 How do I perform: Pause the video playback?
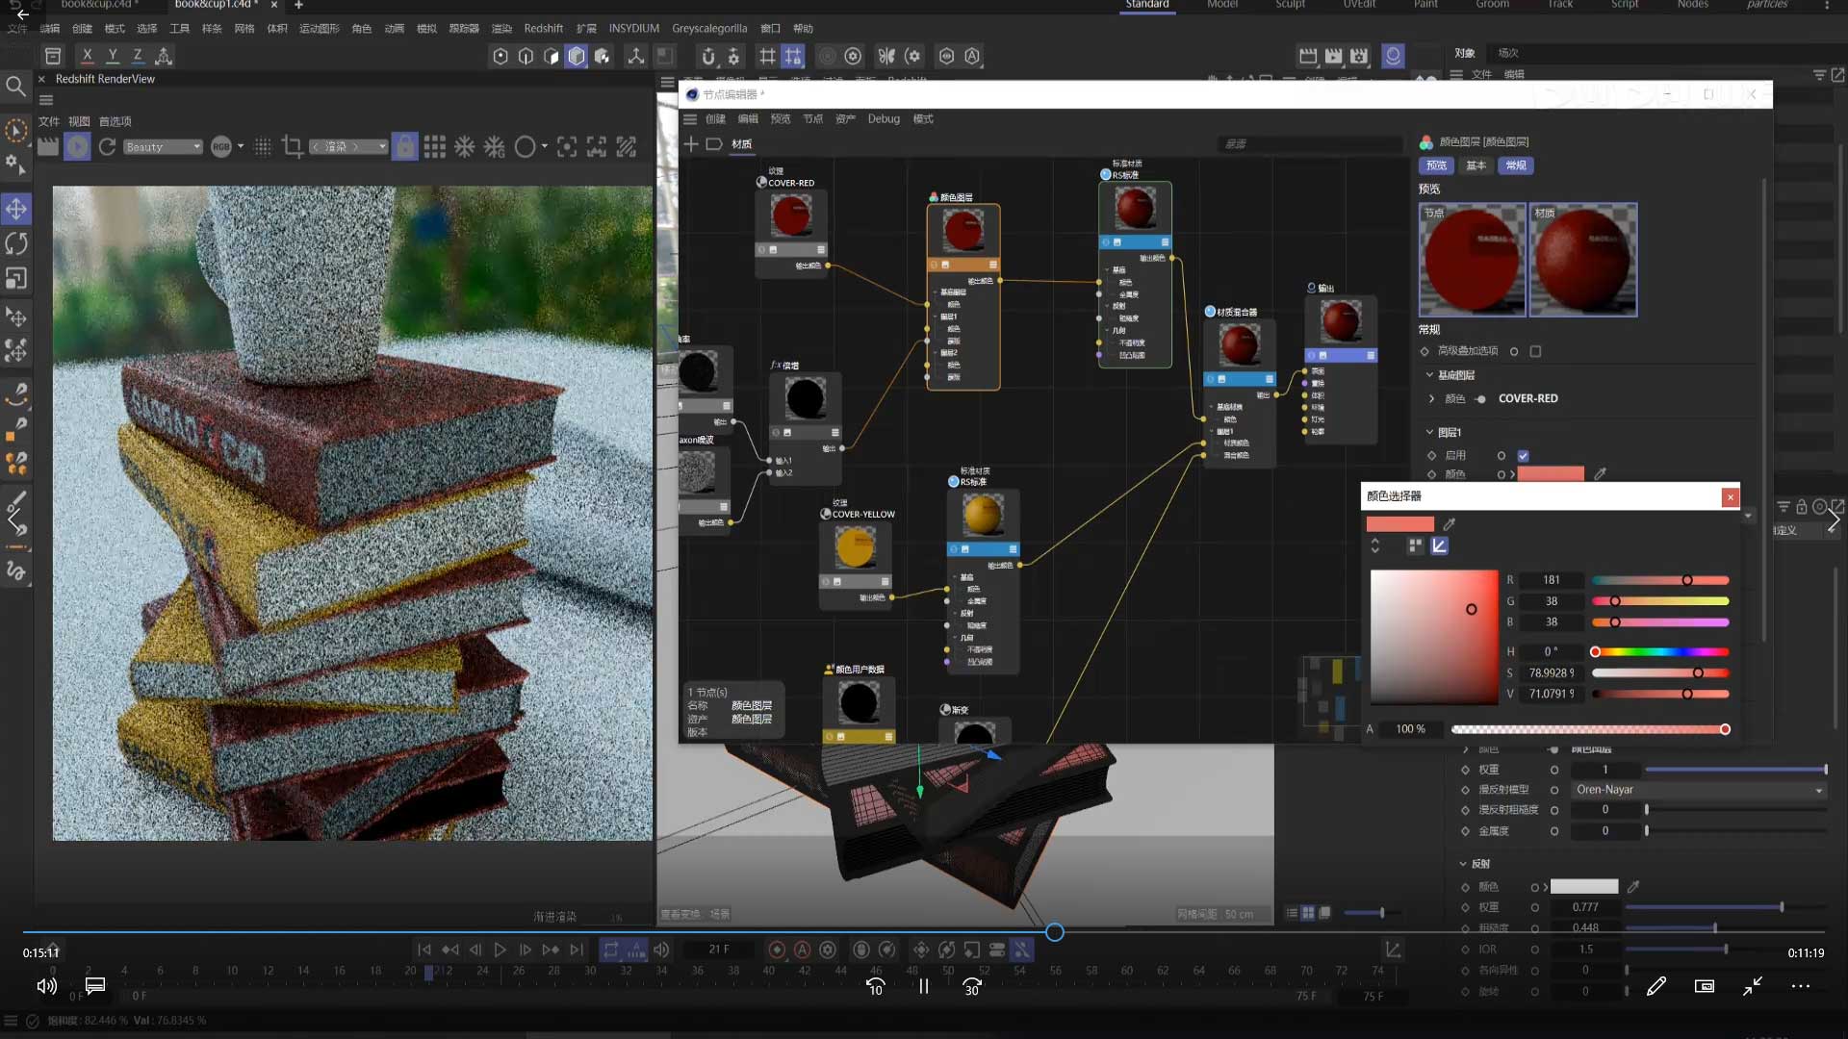tap(923, 986)
